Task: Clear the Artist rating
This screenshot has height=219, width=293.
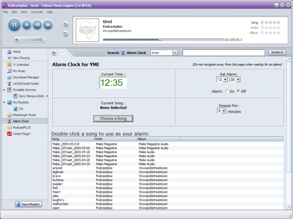Action: pos(262,28)
